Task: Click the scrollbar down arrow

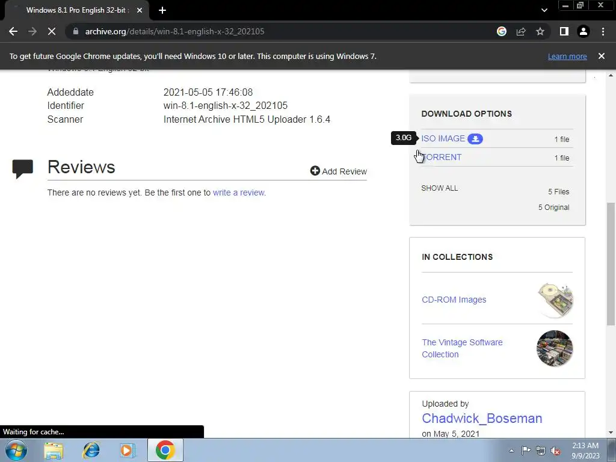Action: [611, 433]
